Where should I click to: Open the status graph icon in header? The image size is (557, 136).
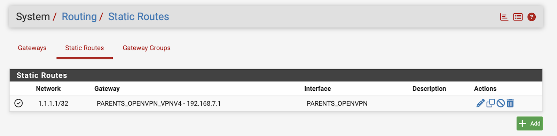(504, 17)
